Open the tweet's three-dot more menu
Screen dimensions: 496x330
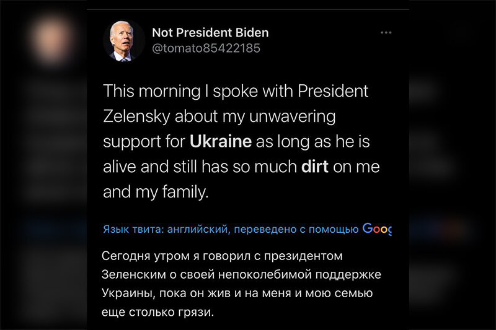pyautogui.click(x=386, y=32)
